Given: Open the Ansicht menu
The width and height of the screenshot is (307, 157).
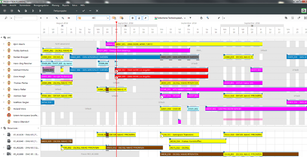Looking at the screenshot, I should pos(13,5).
